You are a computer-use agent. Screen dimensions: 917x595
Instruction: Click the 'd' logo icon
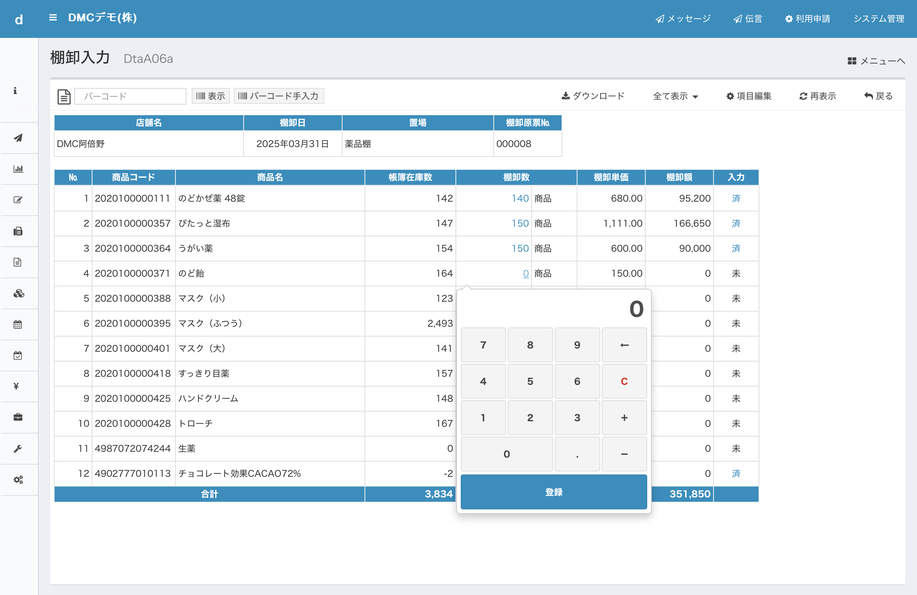click(19, 19)
